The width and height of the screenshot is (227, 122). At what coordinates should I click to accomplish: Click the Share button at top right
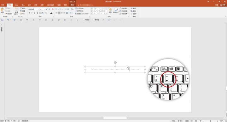click(223, 5)
